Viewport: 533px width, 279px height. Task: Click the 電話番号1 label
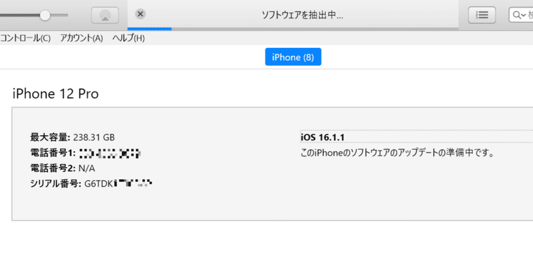click(x=53, y=153)
